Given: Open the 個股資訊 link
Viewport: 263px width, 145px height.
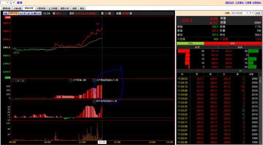Looking at the screenshot, I should click(x=229, y=3).
